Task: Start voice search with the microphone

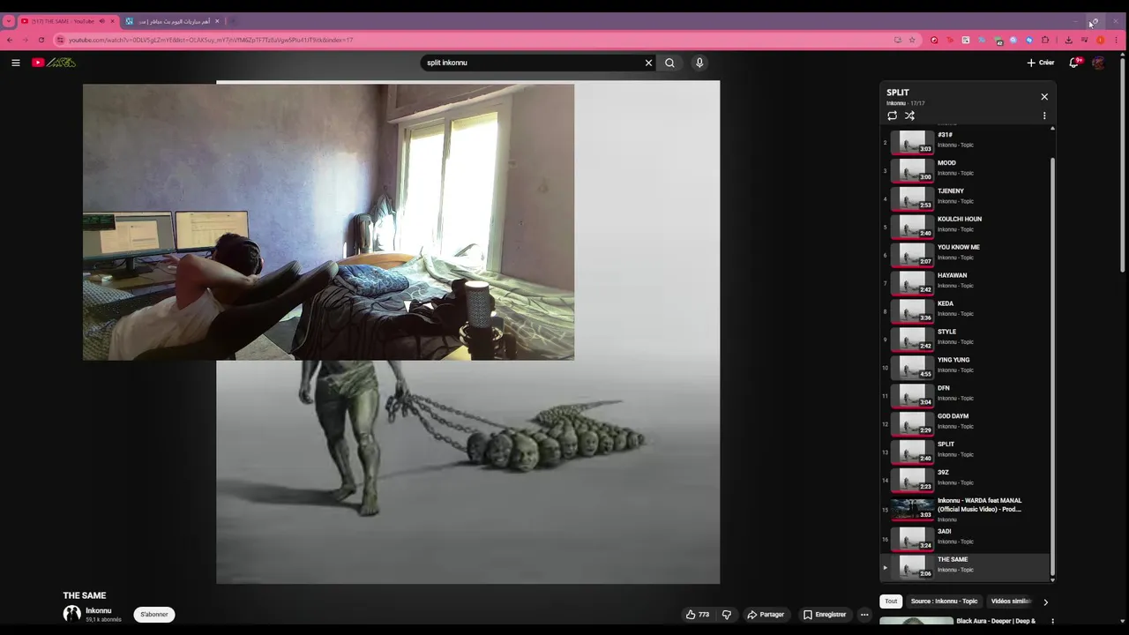Action: [699, 63]
